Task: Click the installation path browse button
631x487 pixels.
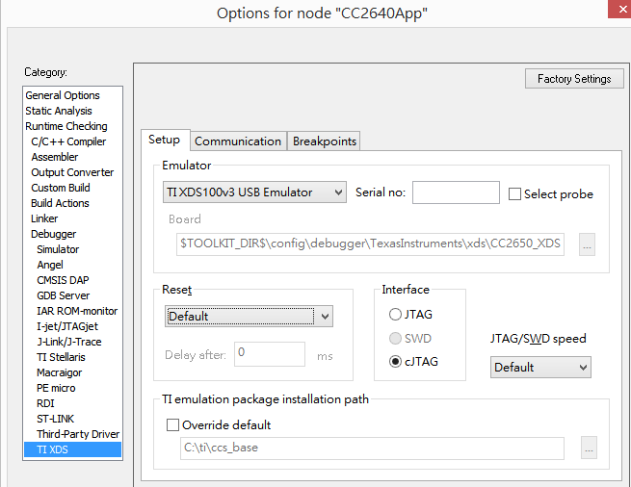Action: click(588, 449)
